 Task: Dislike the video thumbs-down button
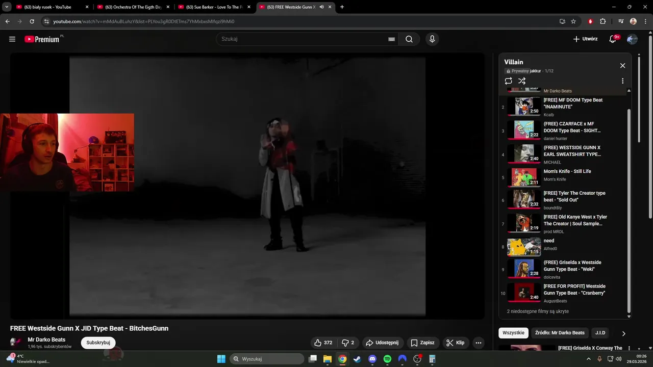point(347,343)
